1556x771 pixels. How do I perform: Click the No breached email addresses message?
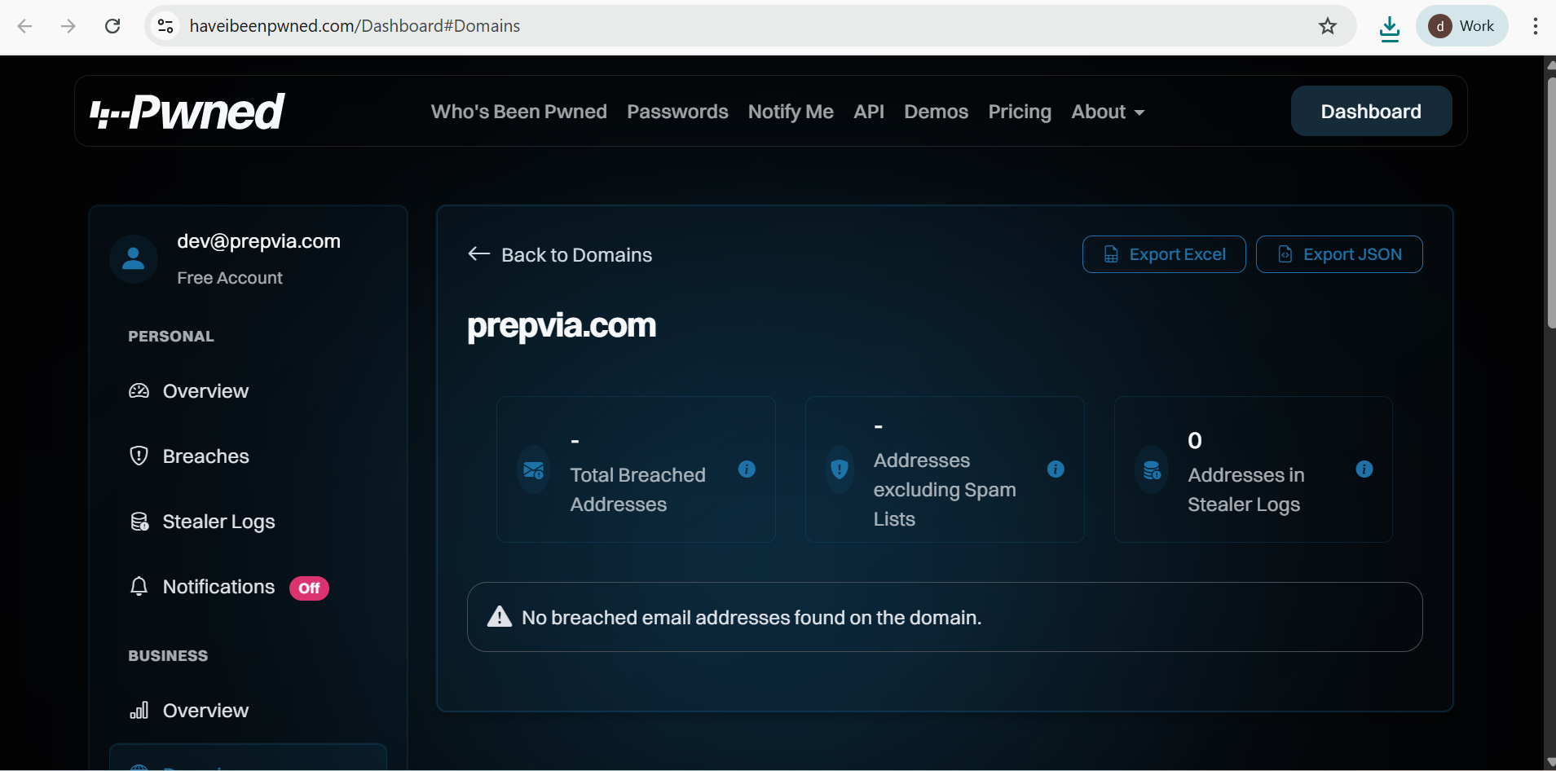pos(752,618)
